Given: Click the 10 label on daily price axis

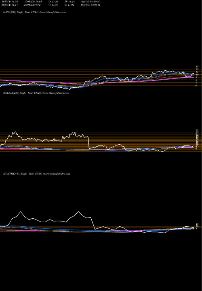Looking at the screenshot, I should [197, 75].
